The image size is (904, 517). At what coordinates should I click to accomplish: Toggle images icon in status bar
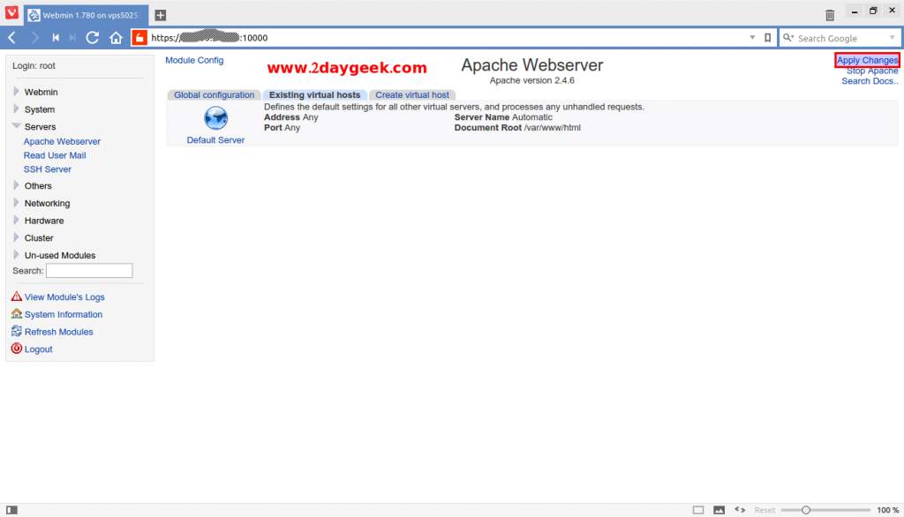point(719,510)
